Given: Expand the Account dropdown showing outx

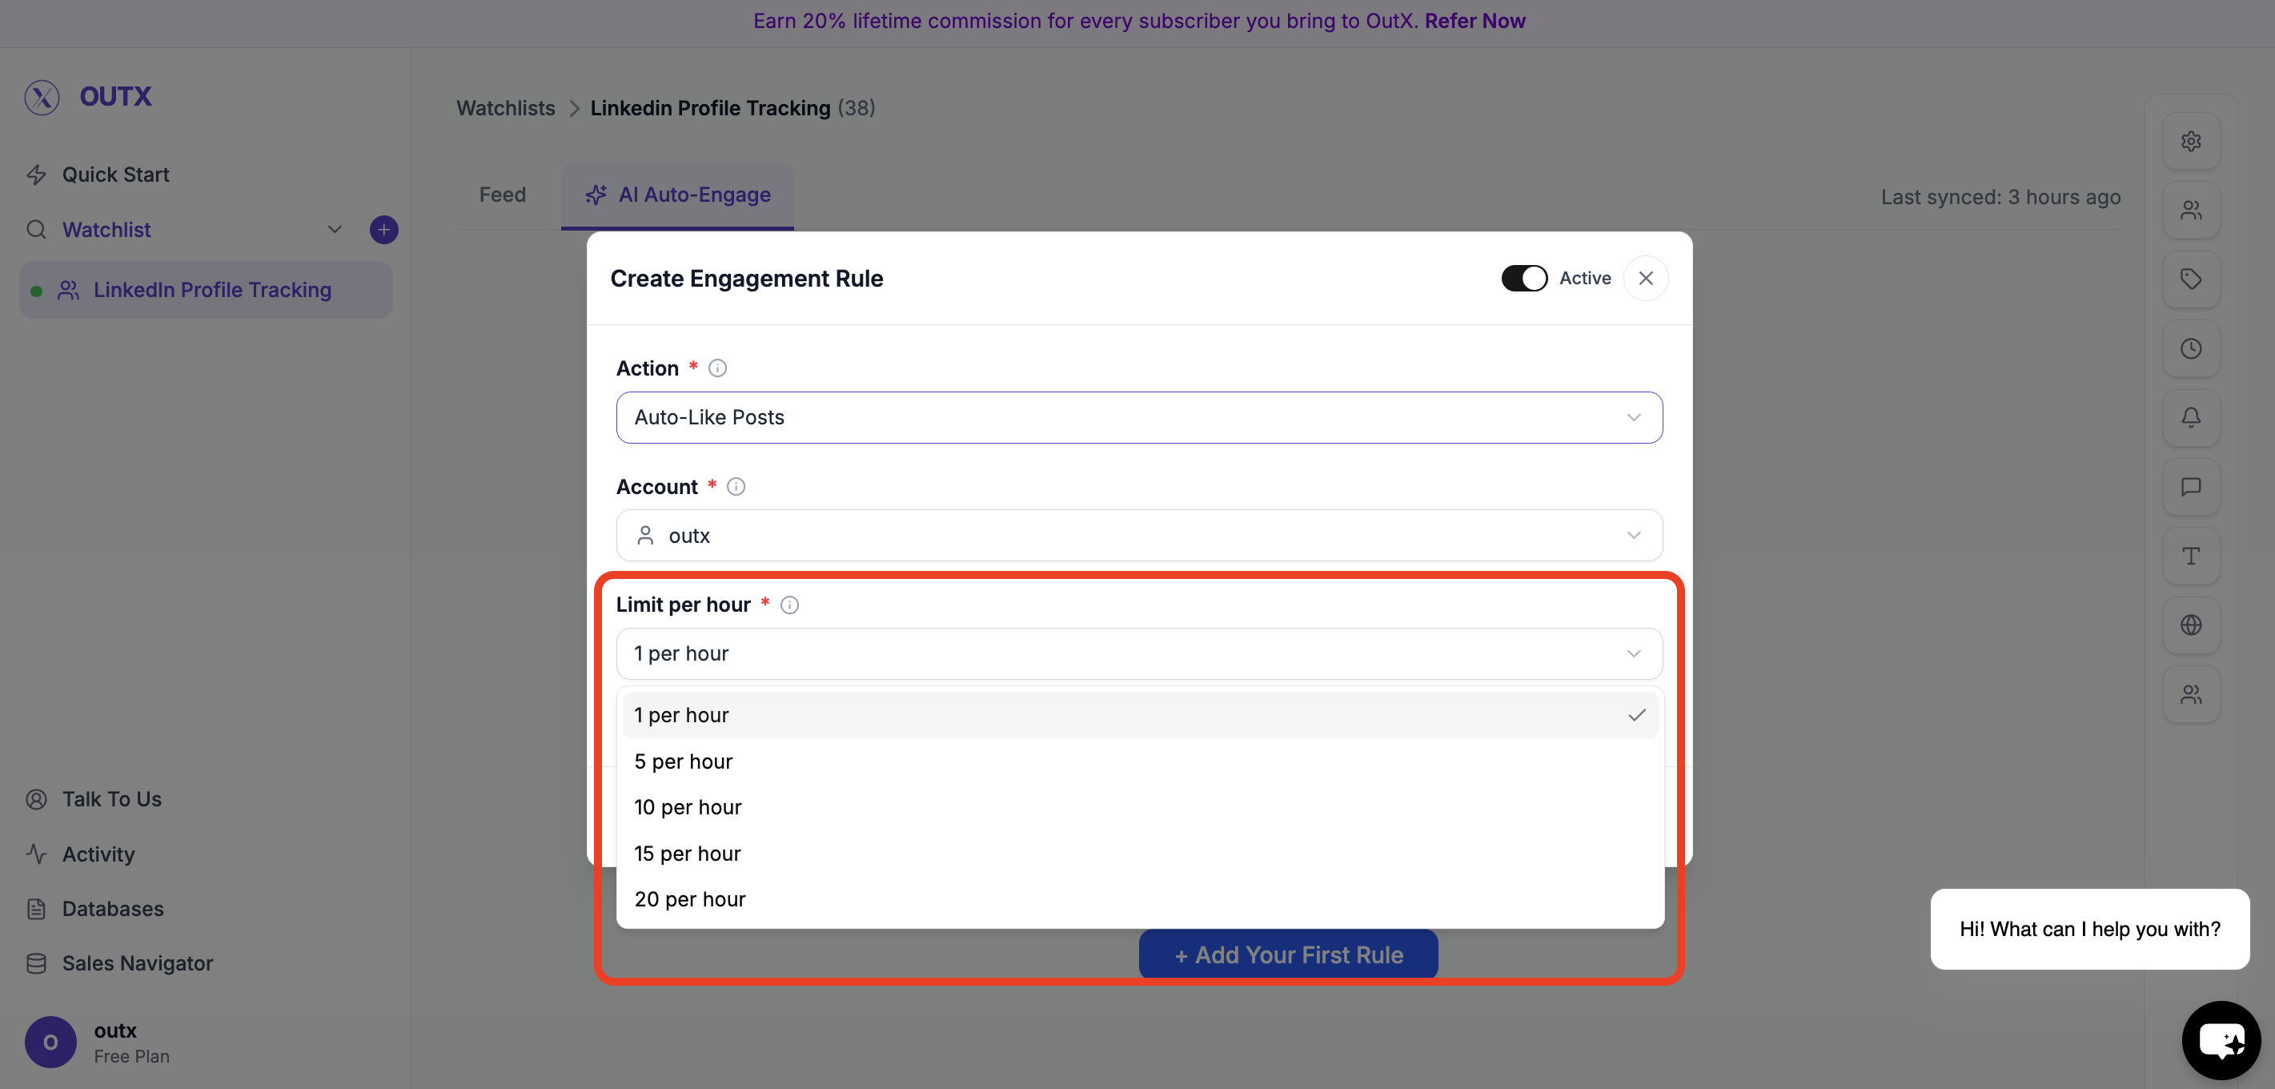Looking at the screenshot, I should [x=1138, y=535].
